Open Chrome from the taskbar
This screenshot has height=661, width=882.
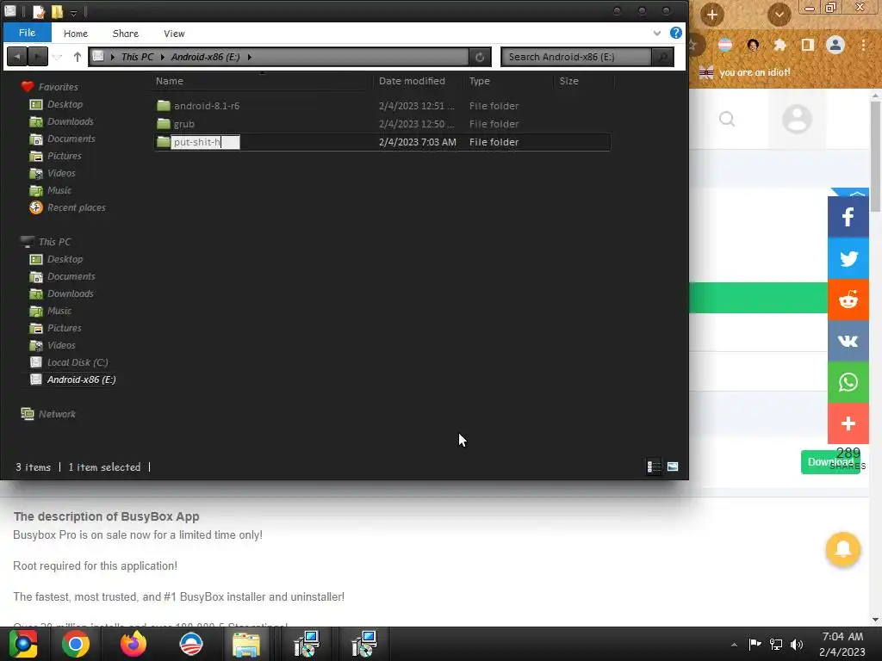tap(76, 644)
